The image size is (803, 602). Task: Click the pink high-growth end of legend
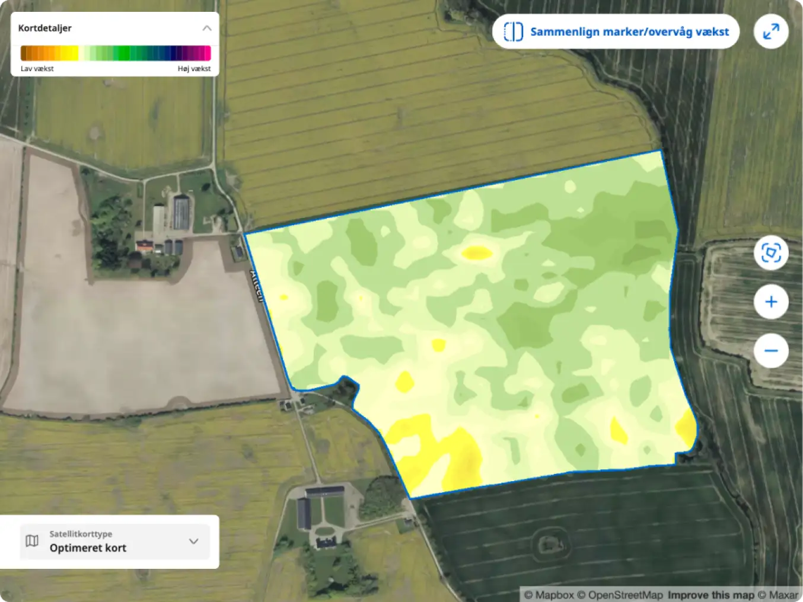205,53
